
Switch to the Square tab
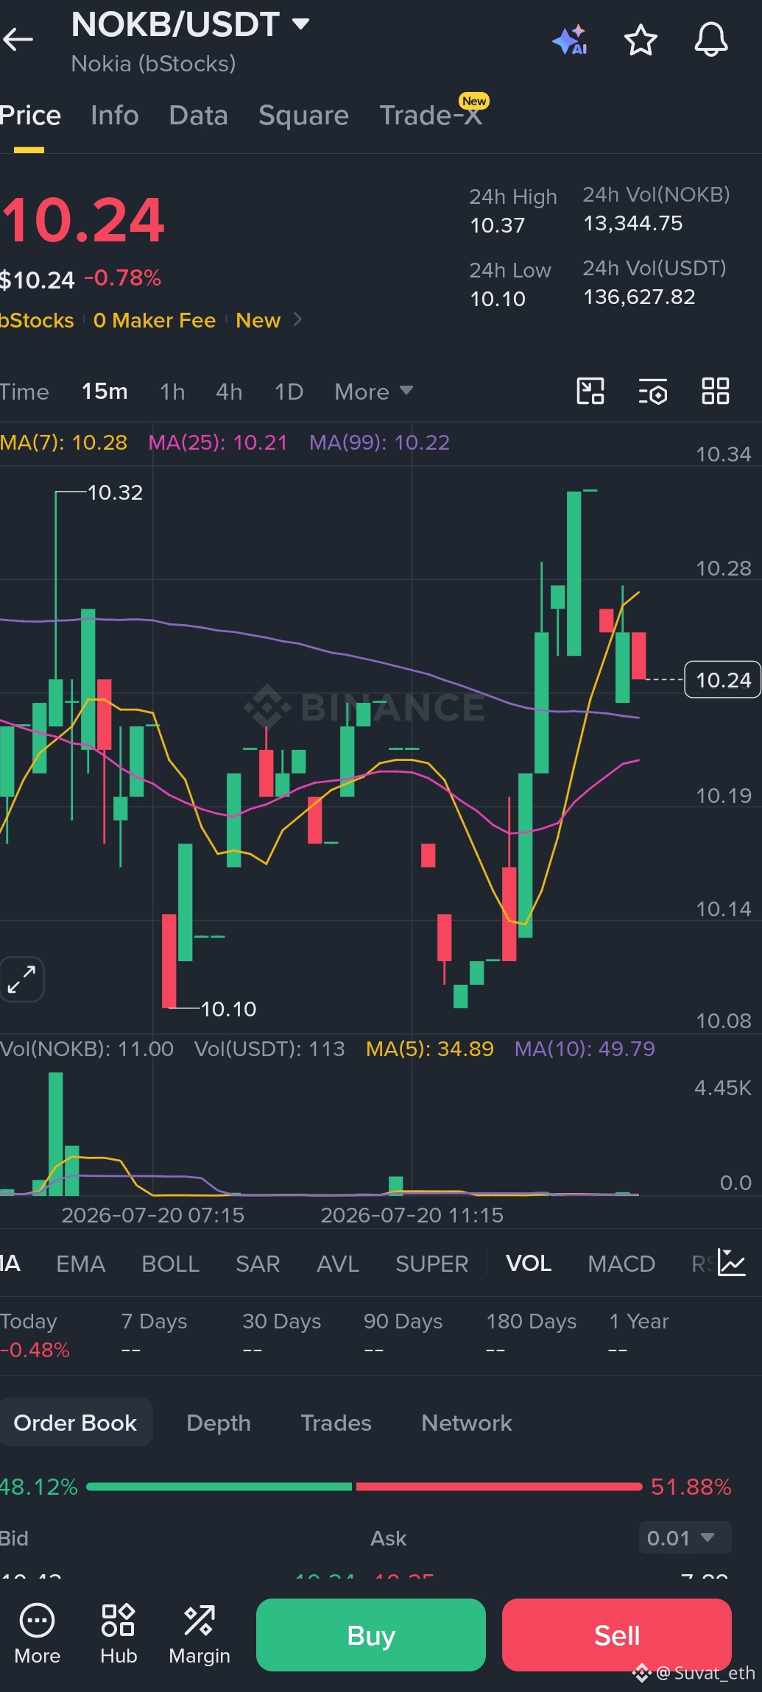303,116
